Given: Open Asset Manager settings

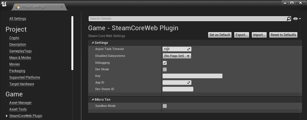Looking at the screenshot, I should [x=20, y=103].
